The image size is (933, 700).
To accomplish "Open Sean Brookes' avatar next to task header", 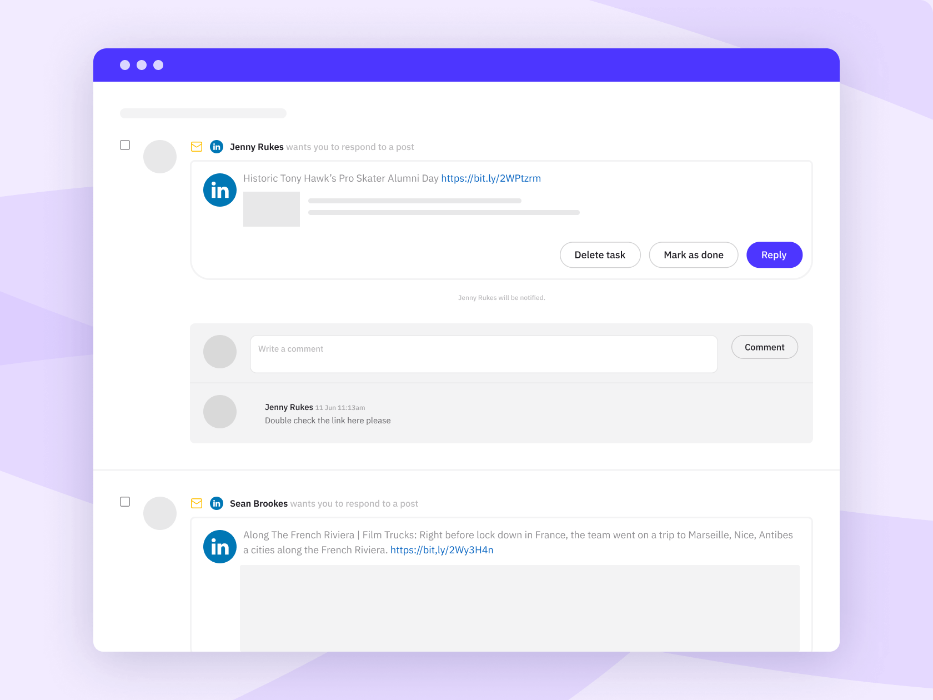I will click(x=160, y=513).
